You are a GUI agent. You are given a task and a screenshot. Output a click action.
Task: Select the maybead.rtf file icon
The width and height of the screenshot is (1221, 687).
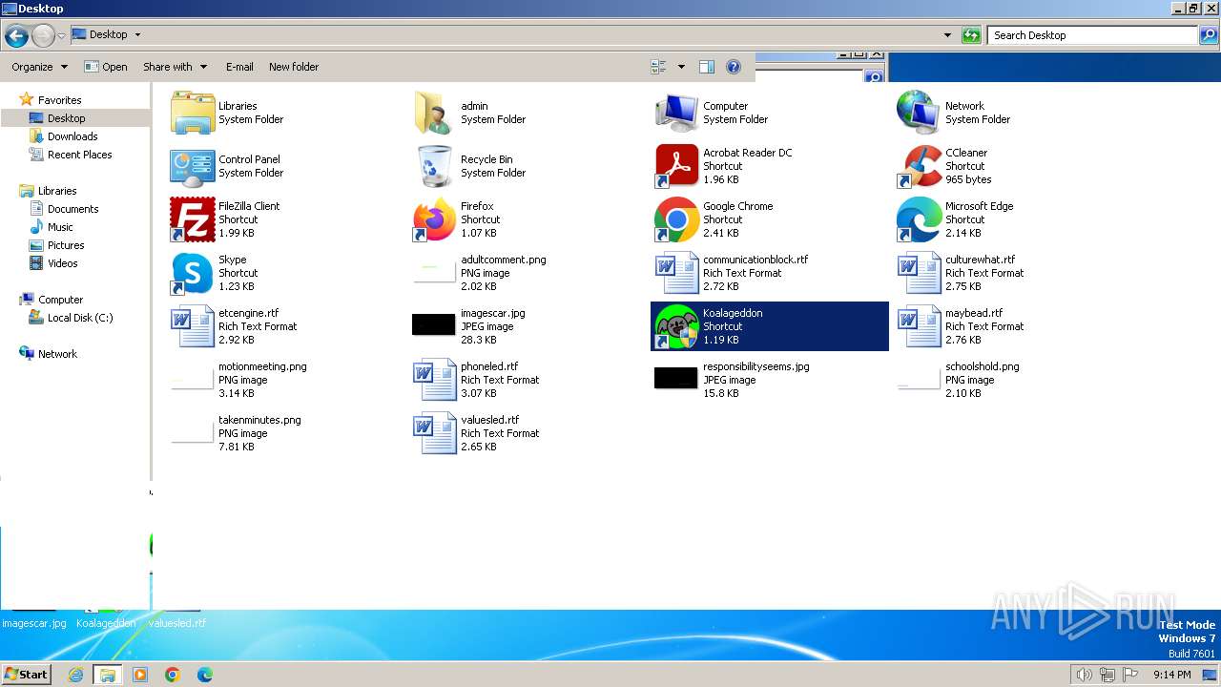[920, 326]
